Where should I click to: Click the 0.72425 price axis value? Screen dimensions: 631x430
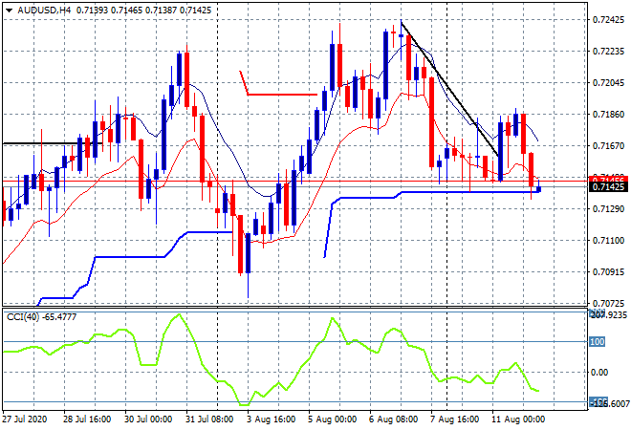coord(608,20)
